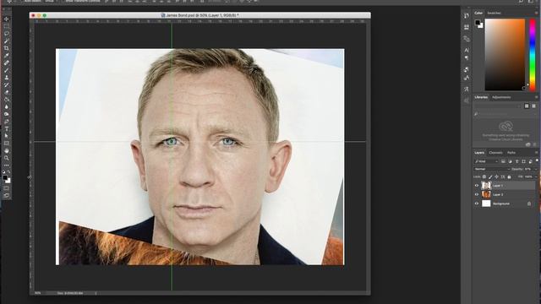This screenshot has height=304, width=541.
Task: Open the Normal blend mode dropdown
Action: tap(492, 169)
